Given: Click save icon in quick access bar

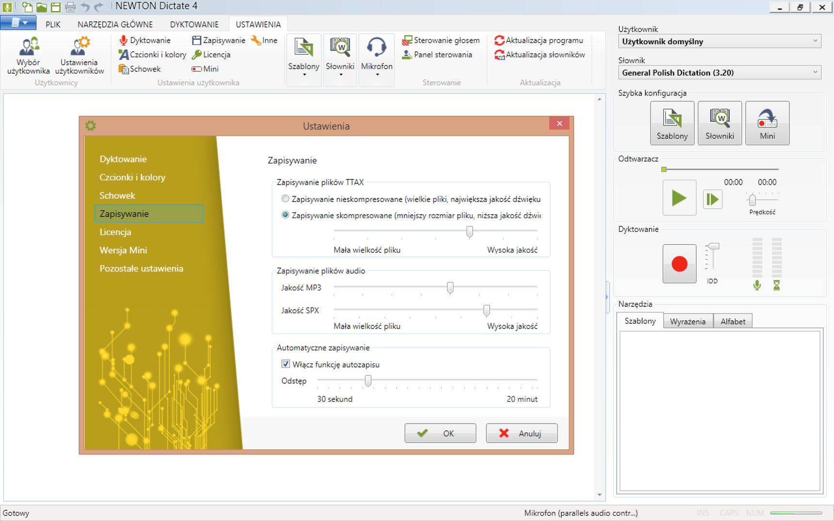Looking at the screenshot, I should pos(56,7).
